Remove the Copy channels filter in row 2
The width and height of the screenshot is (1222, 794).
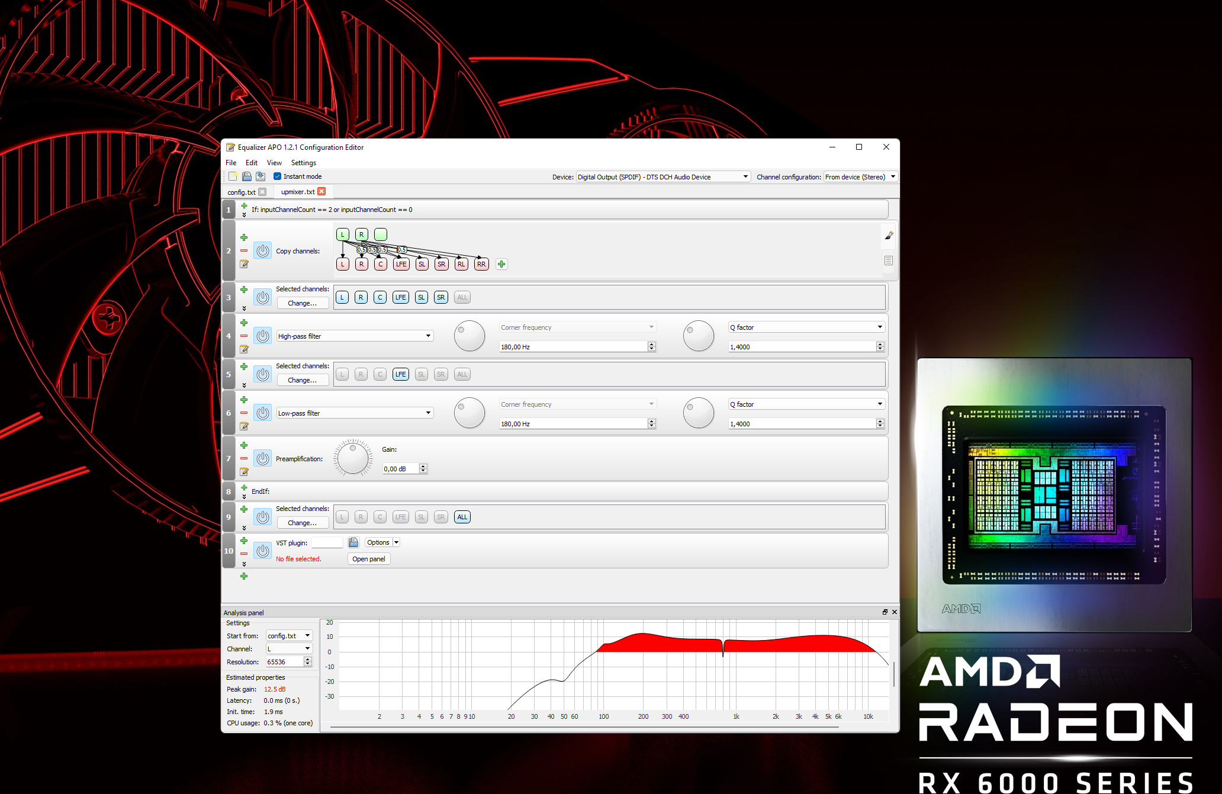coord(244,250)
